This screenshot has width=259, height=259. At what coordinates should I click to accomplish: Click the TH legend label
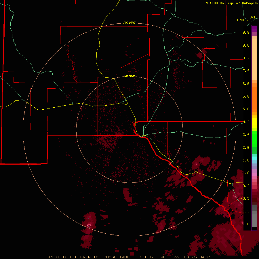247,224
